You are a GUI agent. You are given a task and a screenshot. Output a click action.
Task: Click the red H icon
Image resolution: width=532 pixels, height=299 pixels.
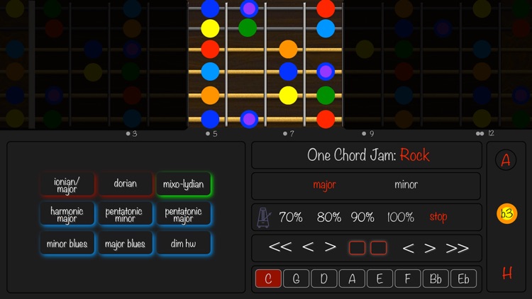[507, 273]
